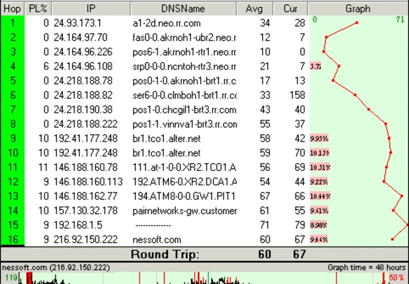Click the 9.95% packet loss bar
Image resolution: width=409 pixels, height=284 pixels.
point(319,138)
